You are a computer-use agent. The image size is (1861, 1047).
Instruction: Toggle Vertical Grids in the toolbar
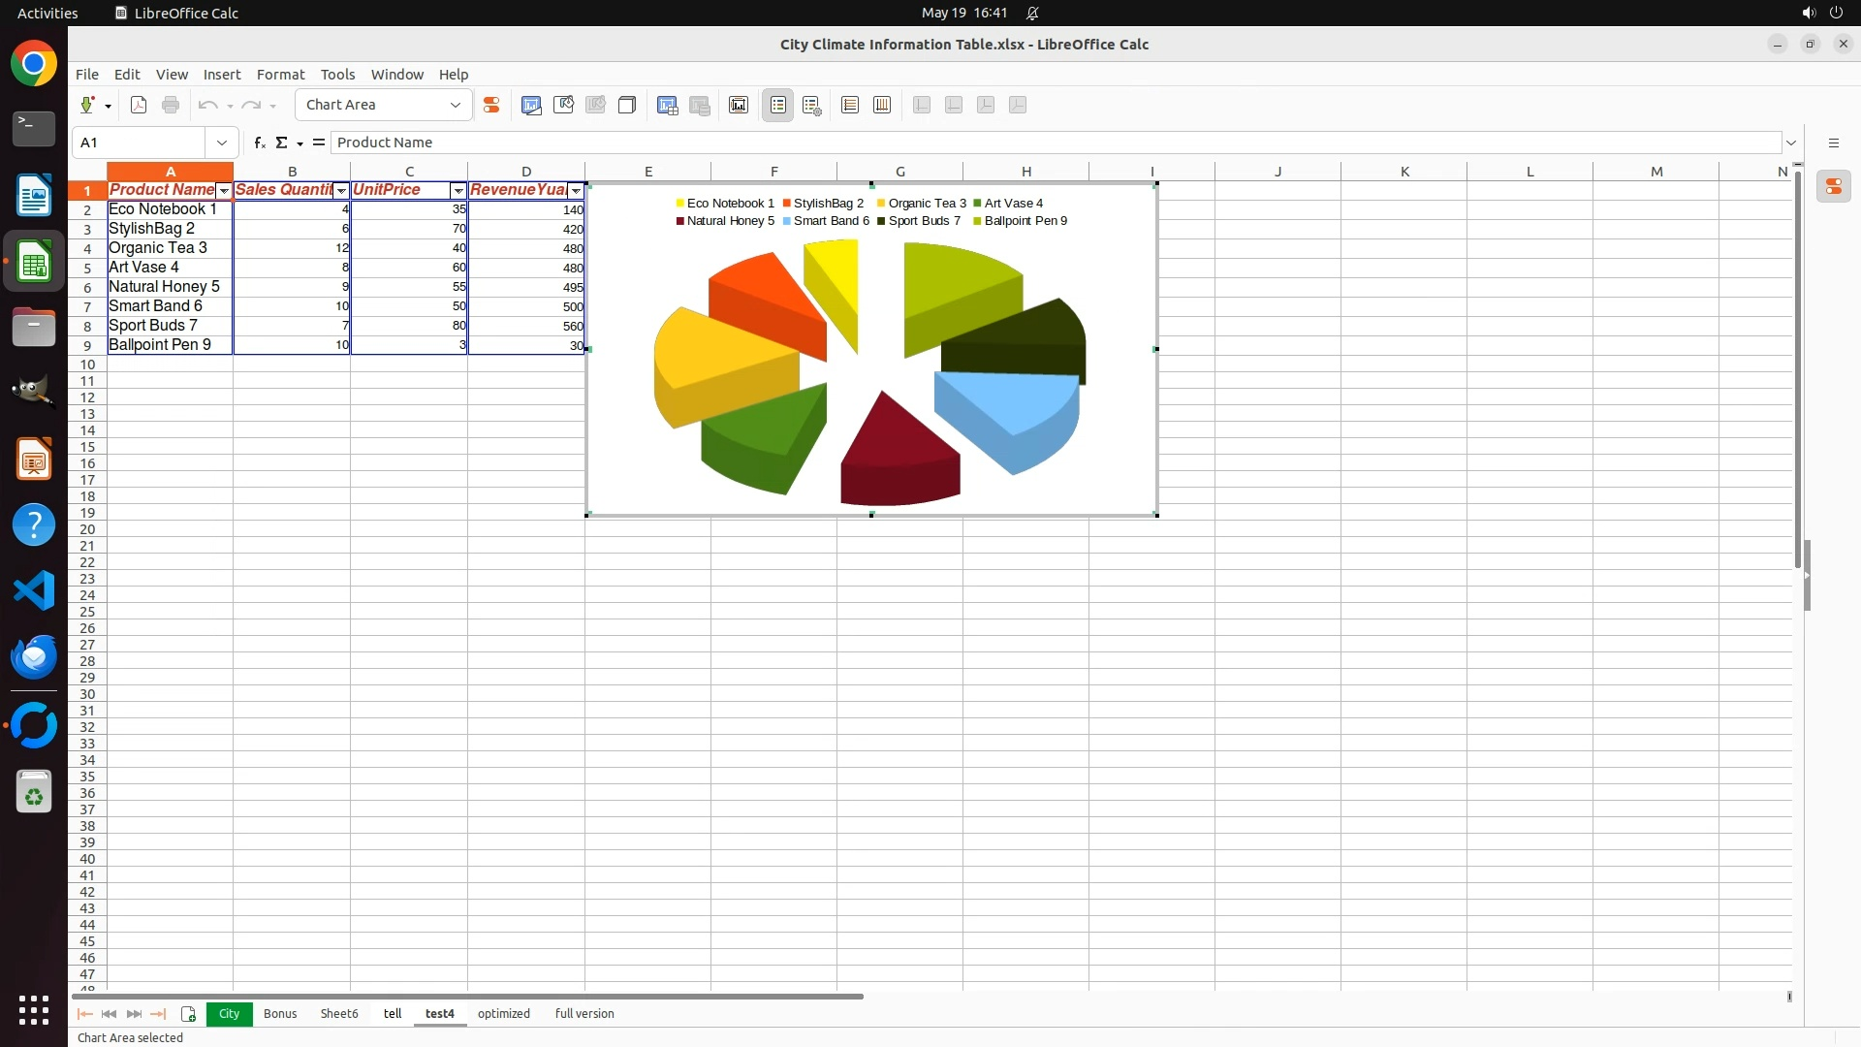(x=882, y=105)
